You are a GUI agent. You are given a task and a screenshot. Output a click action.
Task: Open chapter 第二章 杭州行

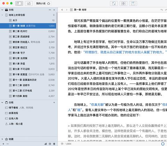click(28, 31)
